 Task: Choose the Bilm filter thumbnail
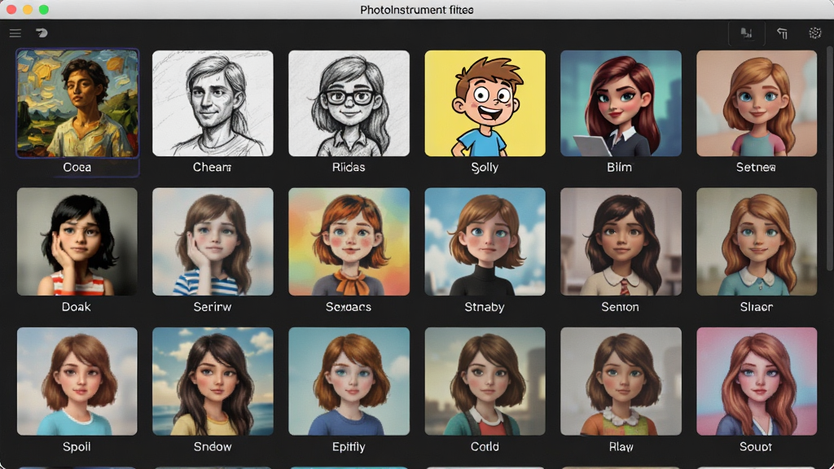click(621, 103)
